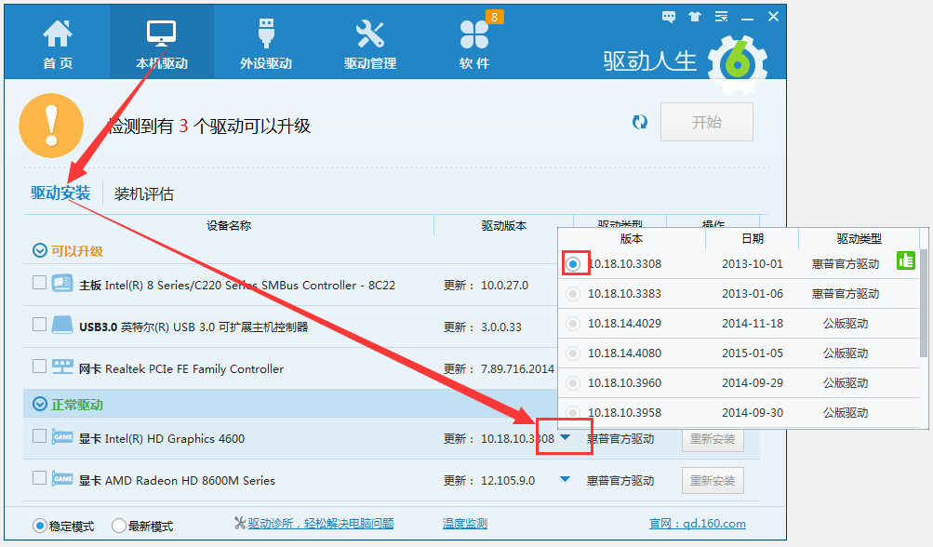Screen dimensions: 933x547
Task: Click date 2014-11-18 in version list
Action: point(753,323)
